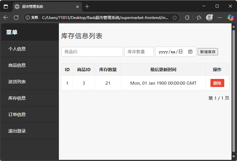The image size is (237, 161).
Task: Click the 库存信息列表 page heading
Action: (x=82, y=36)
